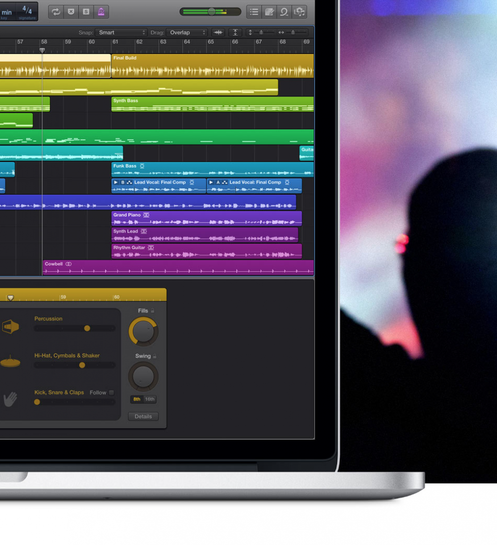Open the 'A' take pop-up menu
The width and height of the screenshot is (497, 545).
click(x=218, y=182)
